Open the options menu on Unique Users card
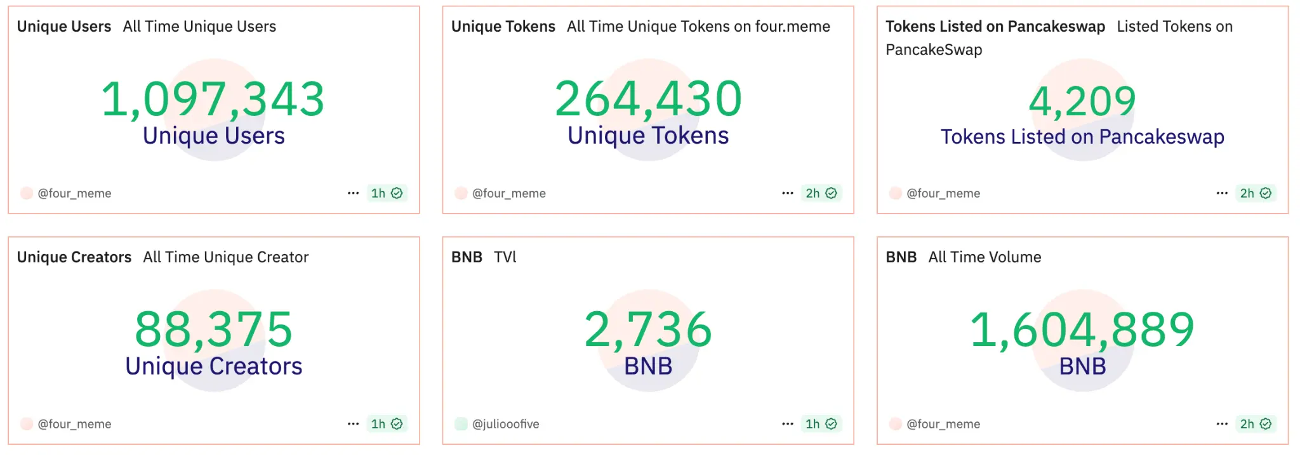This screenshot has height=455, width=1300. click(354, 193)
